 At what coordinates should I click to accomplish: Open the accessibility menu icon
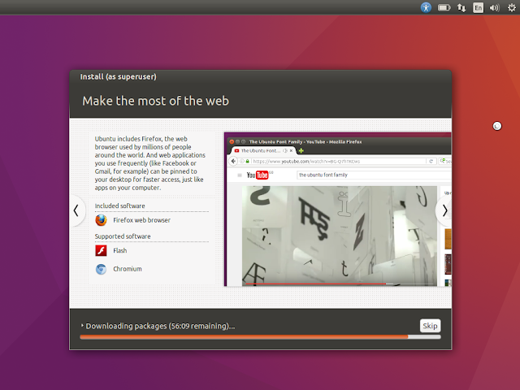[426, 7]
